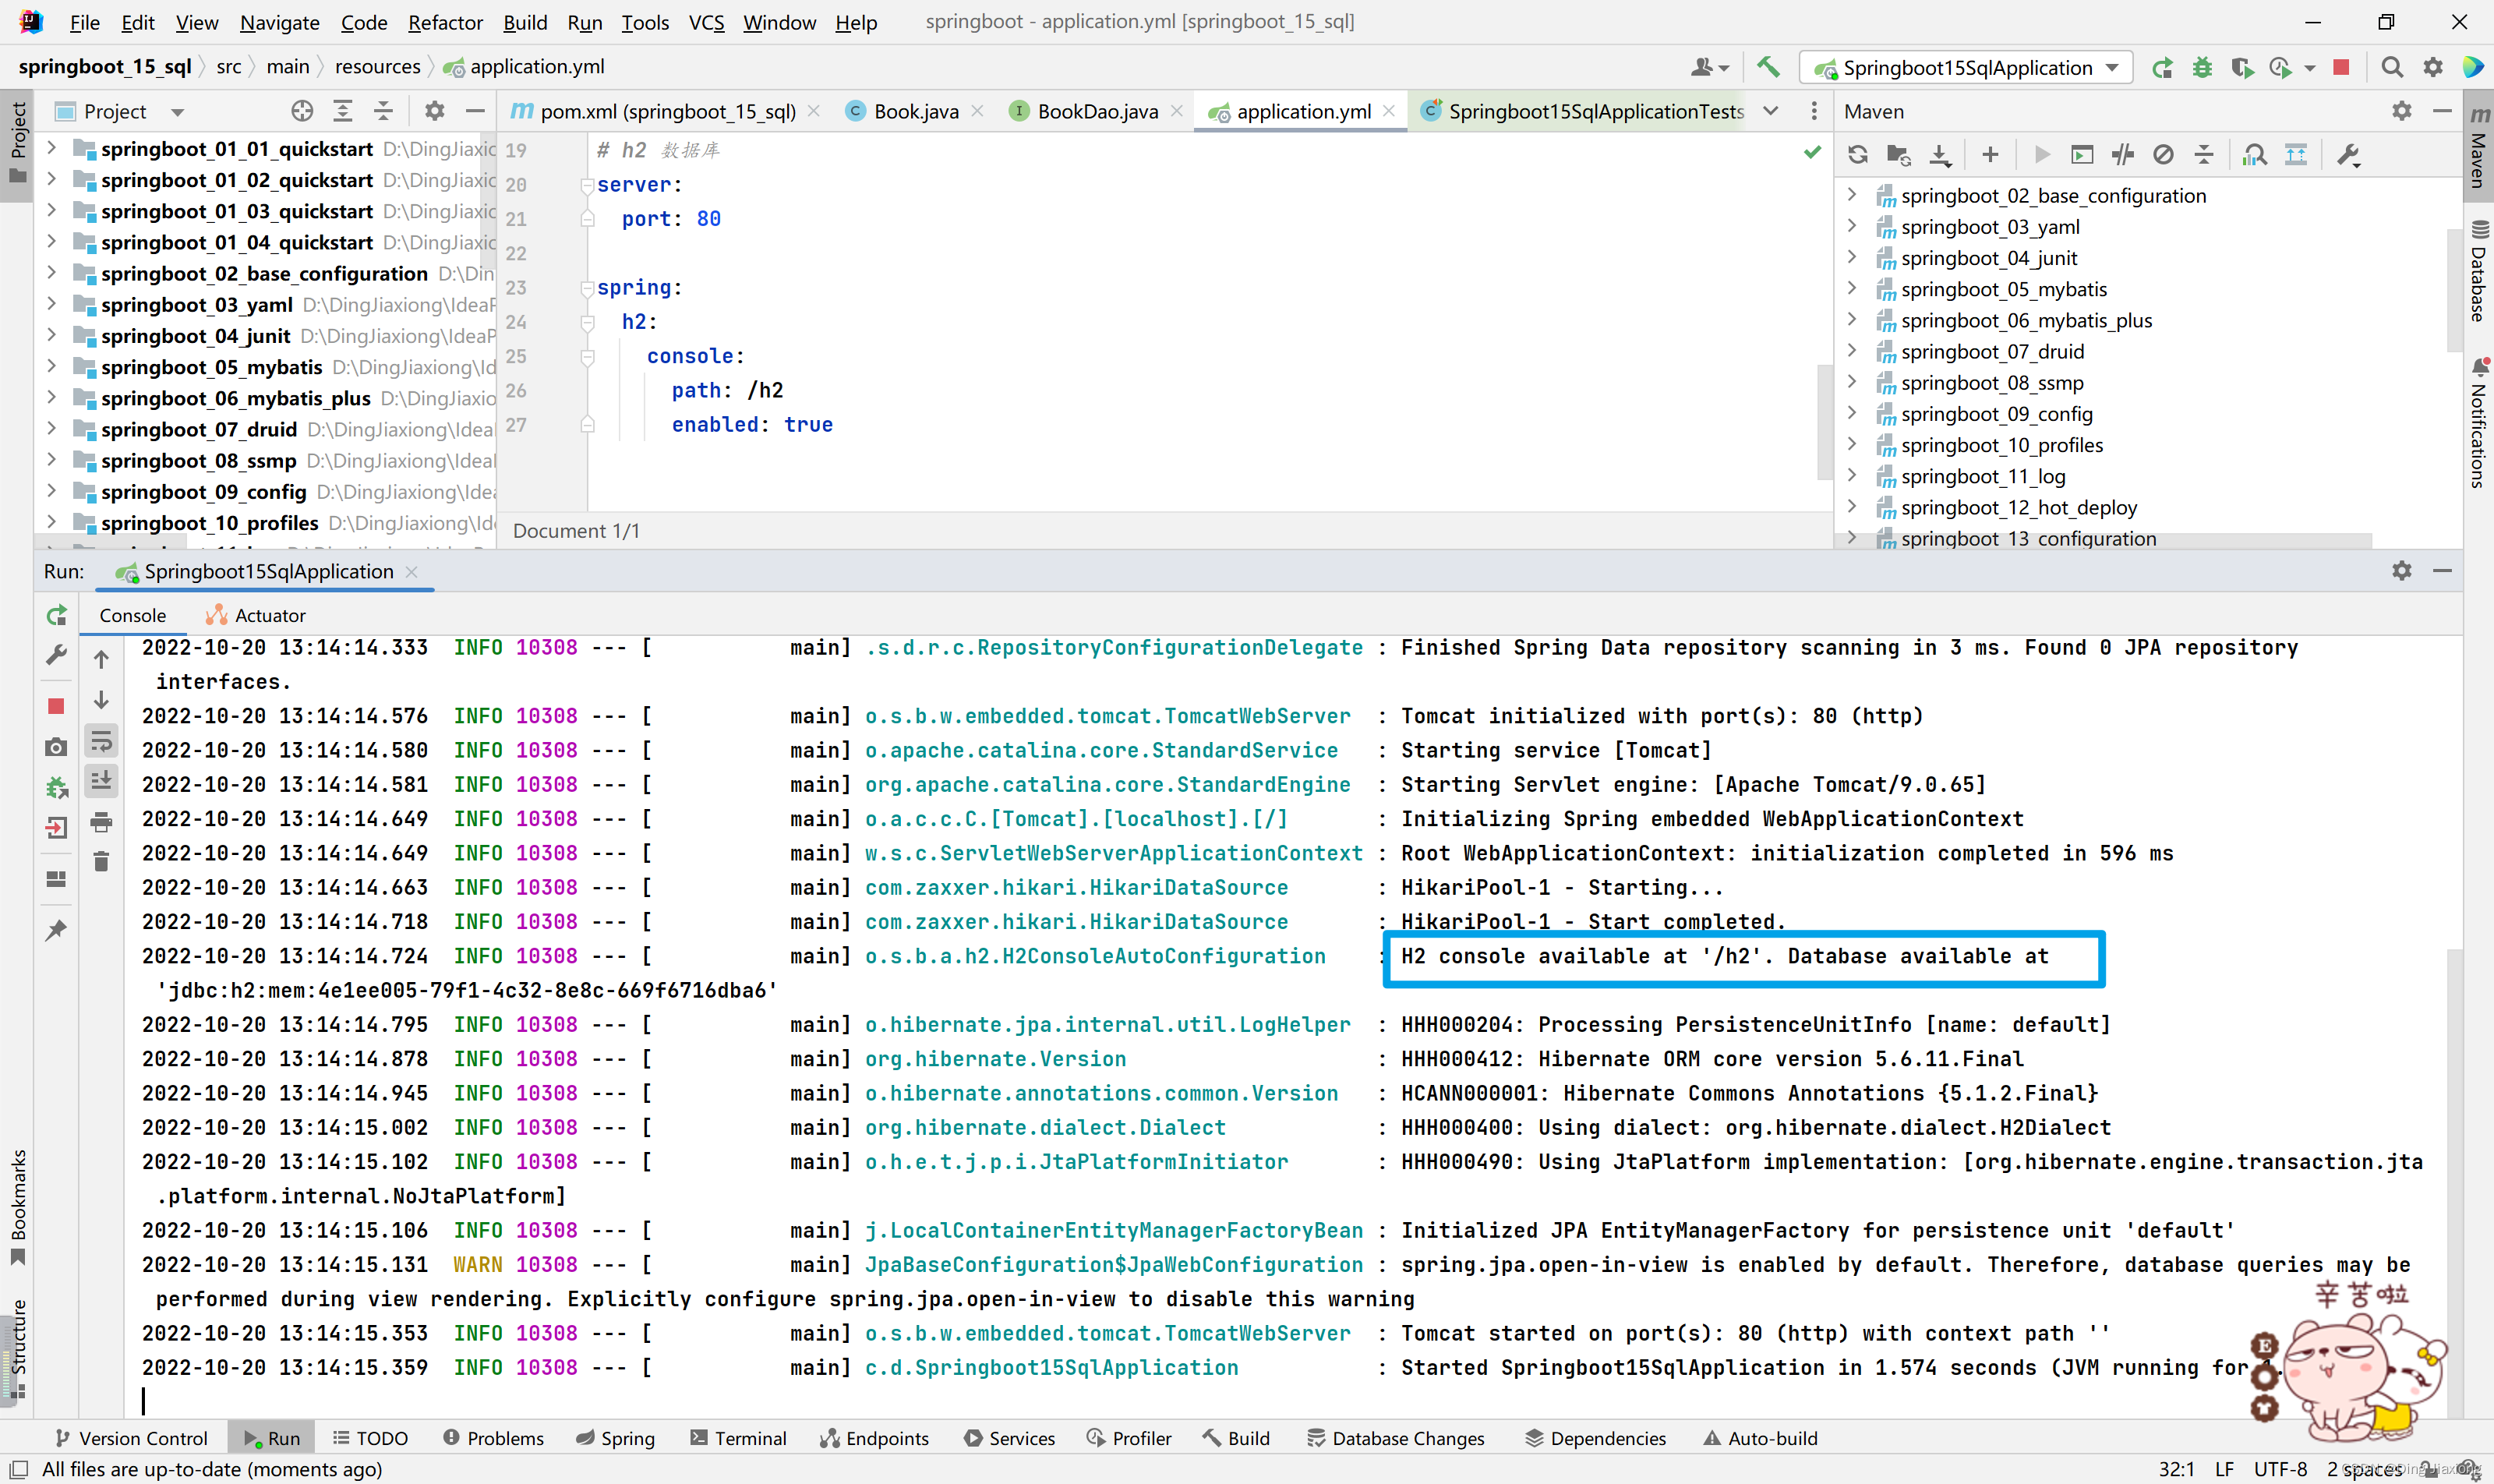Open Database Changes tool window
The width and height of the screenshot is (2494, 1484).
(x=1396, y=1438)
